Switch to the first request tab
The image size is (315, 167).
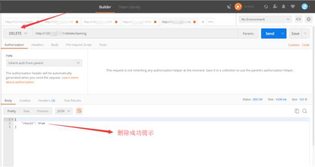pos(21,22)
